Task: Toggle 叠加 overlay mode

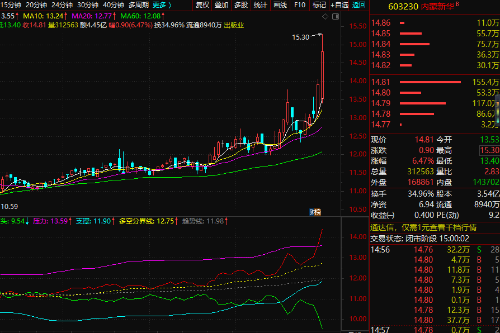Action: pos(221,5)
